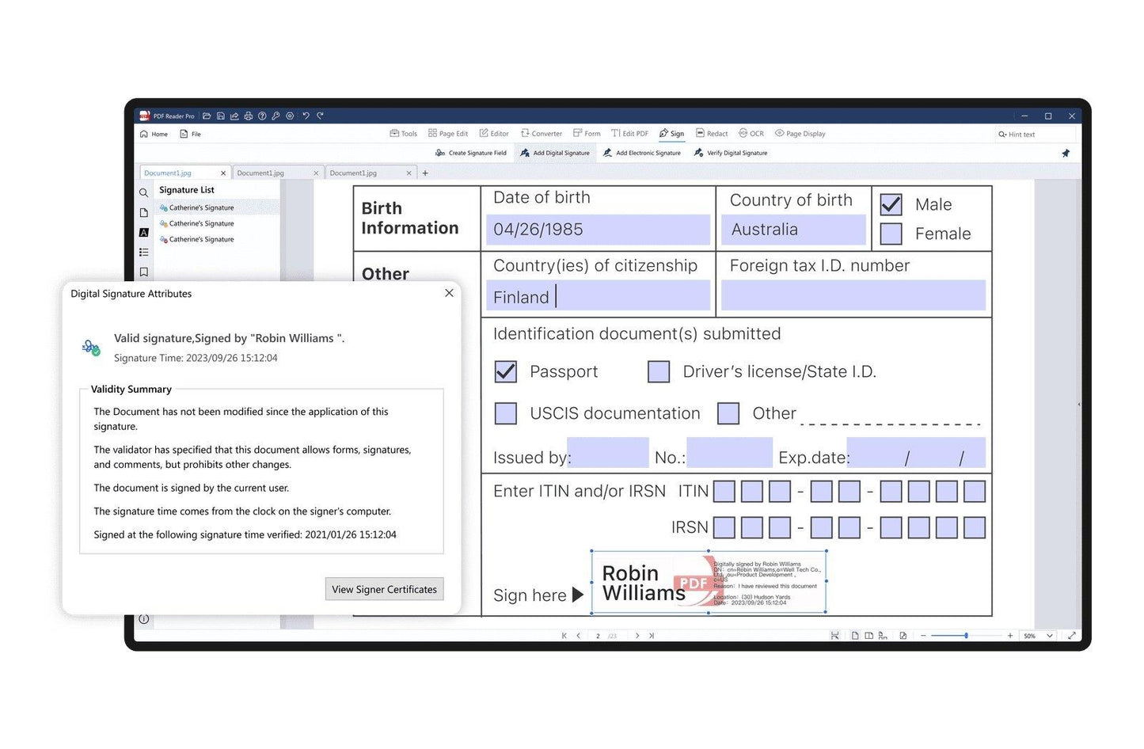Viewport: 1144px width, 749px height.
Task: Click View Signer Certificates
Action: (x=384, y=589)
